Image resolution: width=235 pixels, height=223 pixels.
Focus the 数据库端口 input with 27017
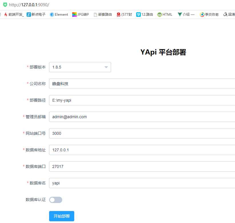pyautogui.click(x=142, y=166)
